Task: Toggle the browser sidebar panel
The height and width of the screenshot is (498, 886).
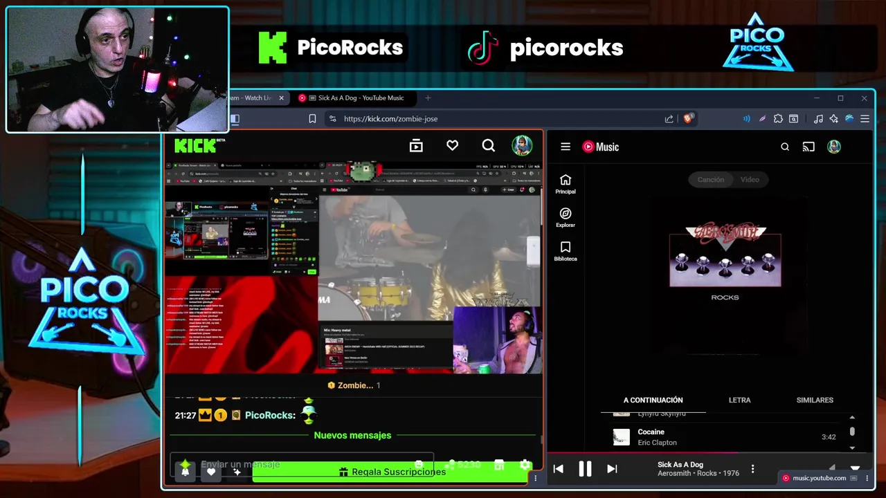Action: point(235,119)
